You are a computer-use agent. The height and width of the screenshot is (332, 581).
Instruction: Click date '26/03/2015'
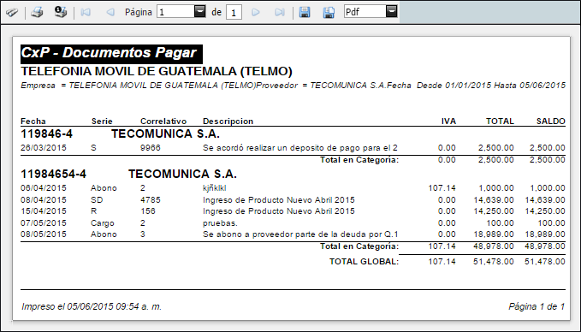44,147
